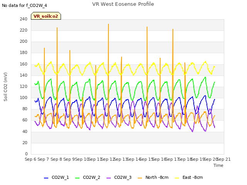Click the CO2W_3 legend label
Viewport: 247px width, 185px height.
click(123, 177)
